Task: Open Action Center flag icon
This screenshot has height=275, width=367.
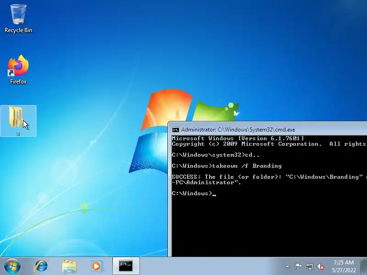Action: pyautogui.click(x=298, y=266)
